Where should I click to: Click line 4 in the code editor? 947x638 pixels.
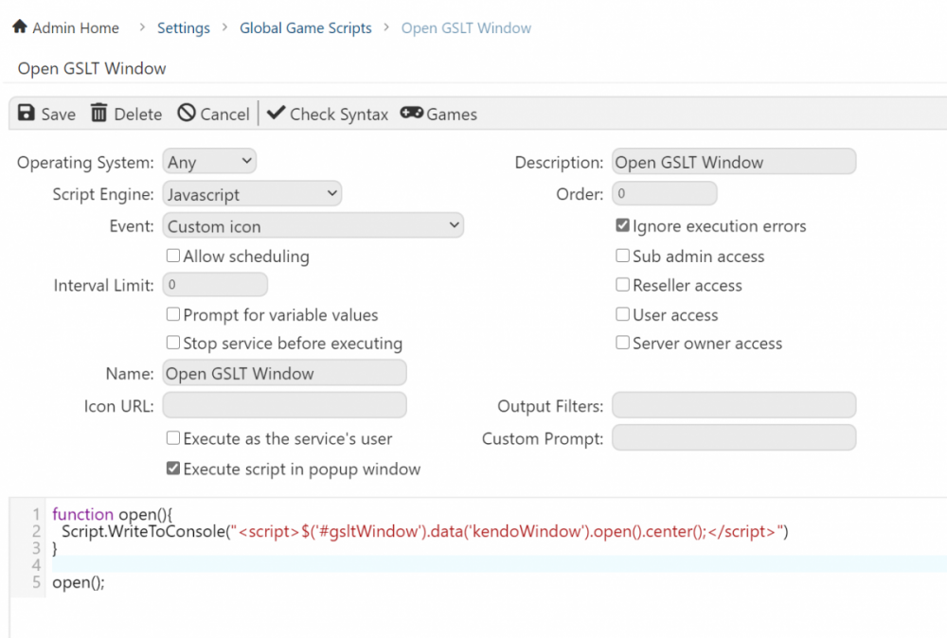(379, 564)
